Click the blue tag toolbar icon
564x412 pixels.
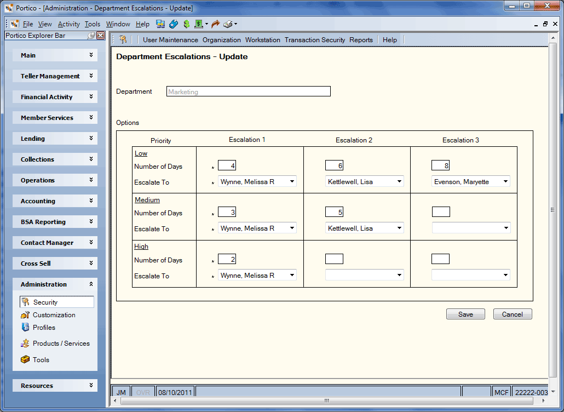(174, 24)
